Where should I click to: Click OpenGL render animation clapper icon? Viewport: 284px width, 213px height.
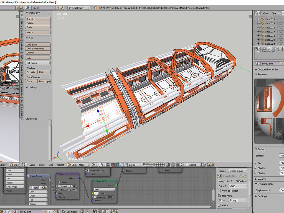(x=213, y=165)
